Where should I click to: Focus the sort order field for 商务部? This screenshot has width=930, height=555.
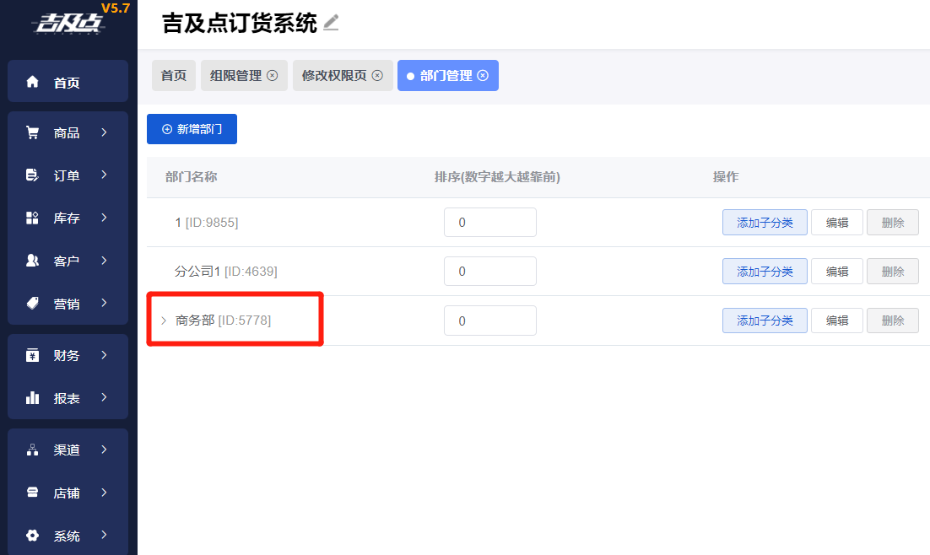coord(489,321)
